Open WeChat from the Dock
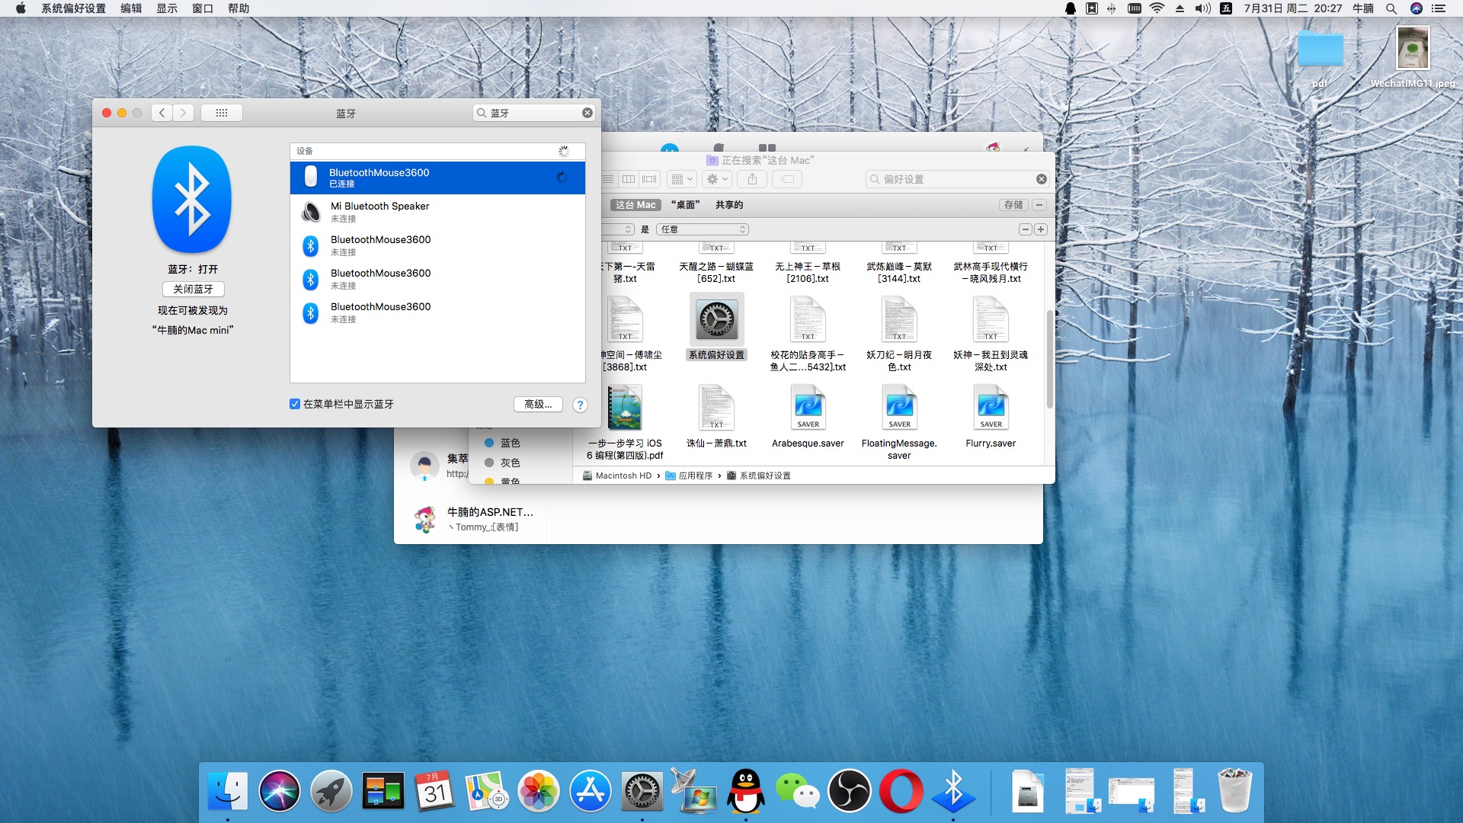1463x823 pixels. (797, 792)
